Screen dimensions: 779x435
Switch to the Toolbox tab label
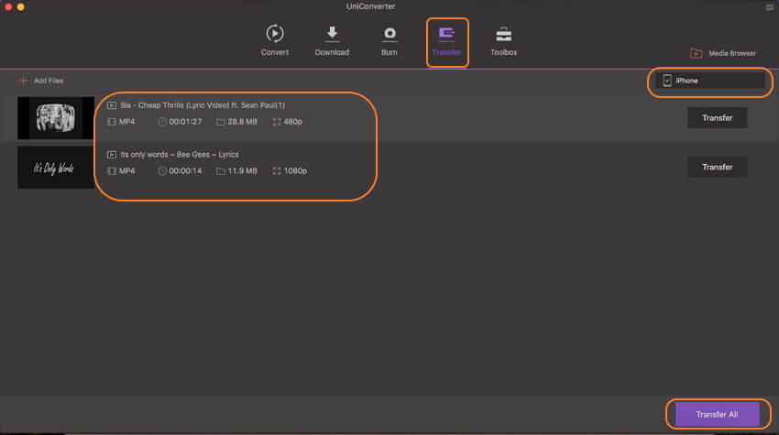click(x=504, y=52)
